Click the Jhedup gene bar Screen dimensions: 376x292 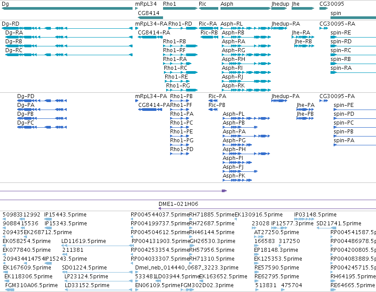[x=279, y=8]
